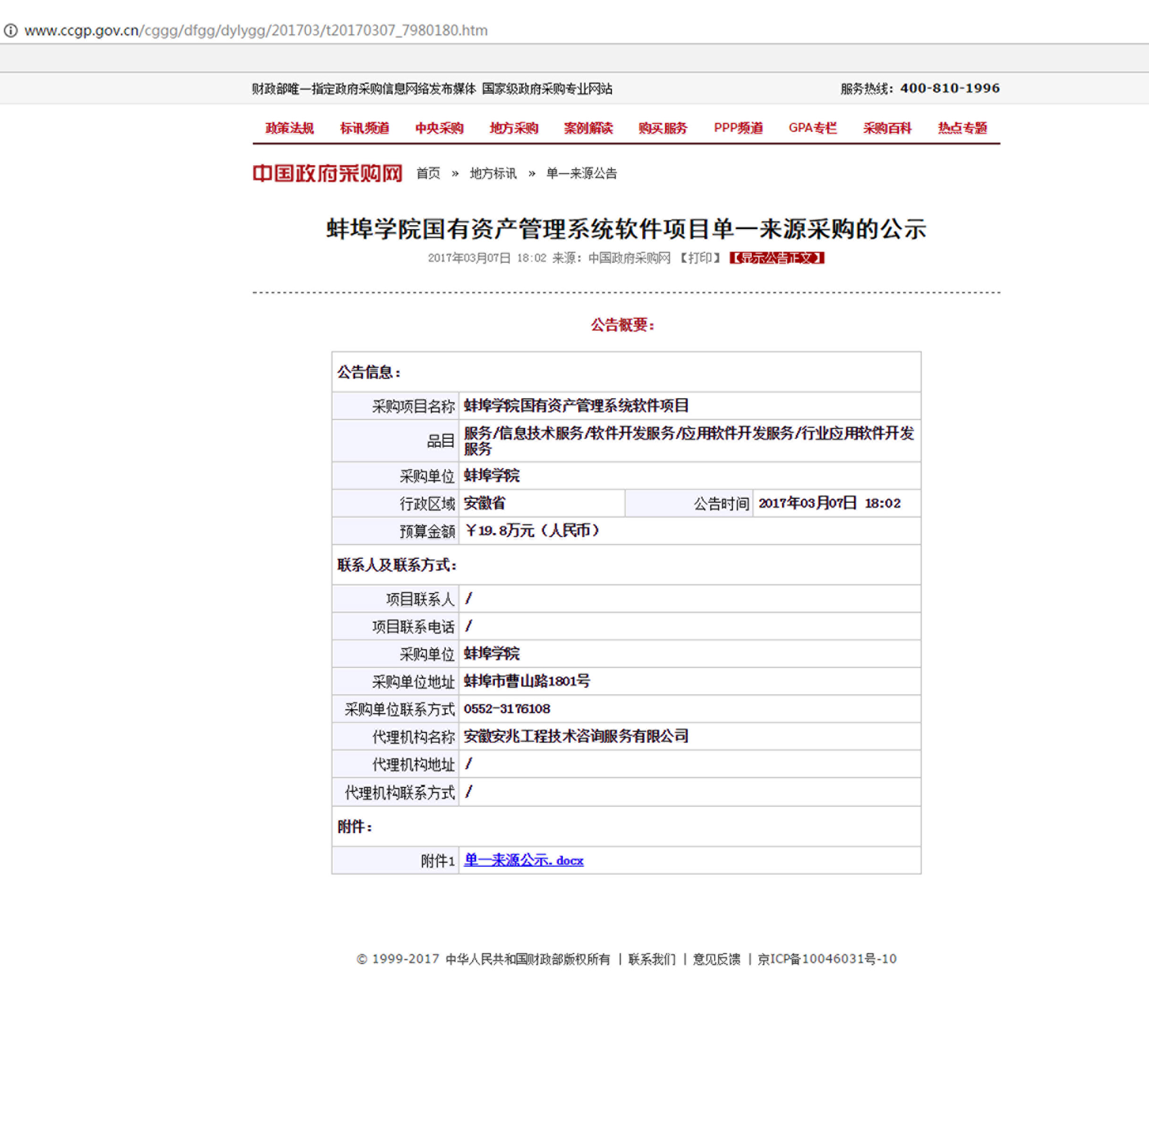Navigate to 购买服务 page
The width and height of the screenshot is (1149, 1145).
pos(663,128)
